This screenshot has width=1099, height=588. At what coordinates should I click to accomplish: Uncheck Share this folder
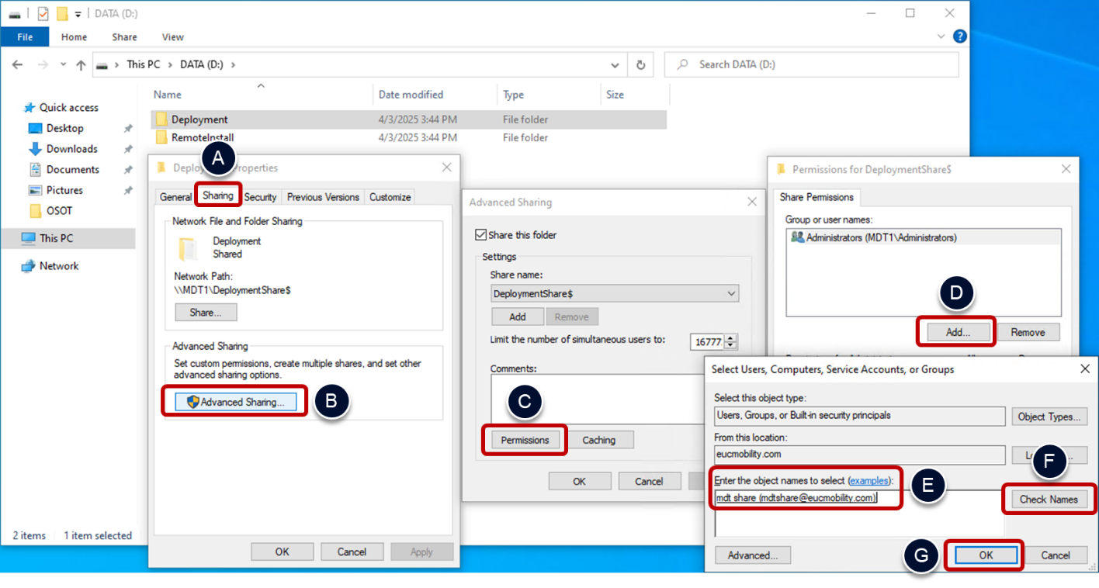(x=480, y=234)
